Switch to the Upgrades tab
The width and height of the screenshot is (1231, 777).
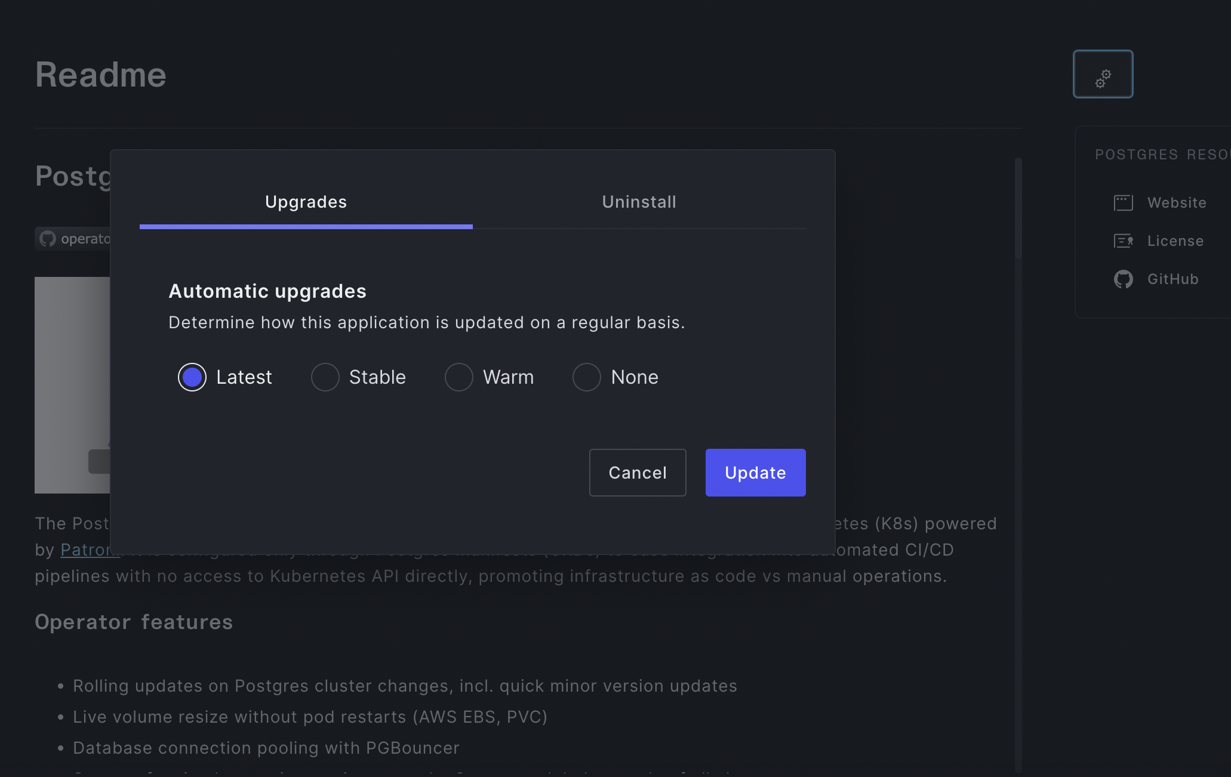(306, 202)
